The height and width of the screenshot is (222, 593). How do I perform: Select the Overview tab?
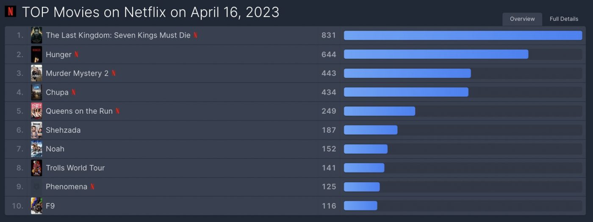pos(522,19)
